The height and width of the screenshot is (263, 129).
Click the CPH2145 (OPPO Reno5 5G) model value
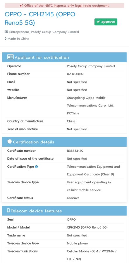click(x=87, y=227)
